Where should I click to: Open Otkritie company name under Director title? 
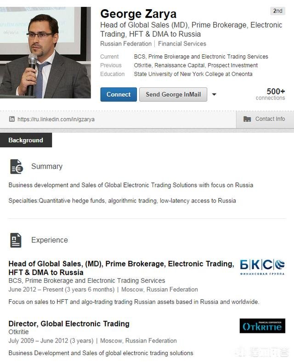coord(19,332)
